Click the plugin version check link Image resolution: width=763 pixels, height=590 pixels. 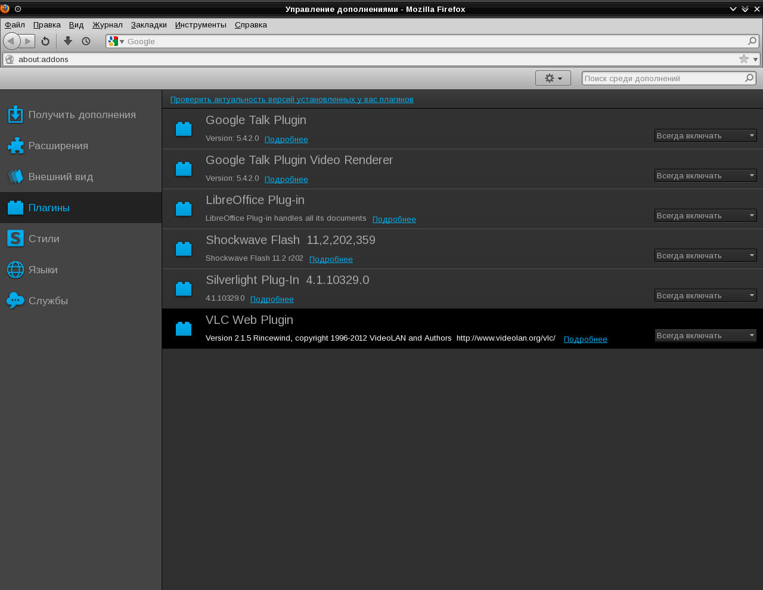pos(292,100)
